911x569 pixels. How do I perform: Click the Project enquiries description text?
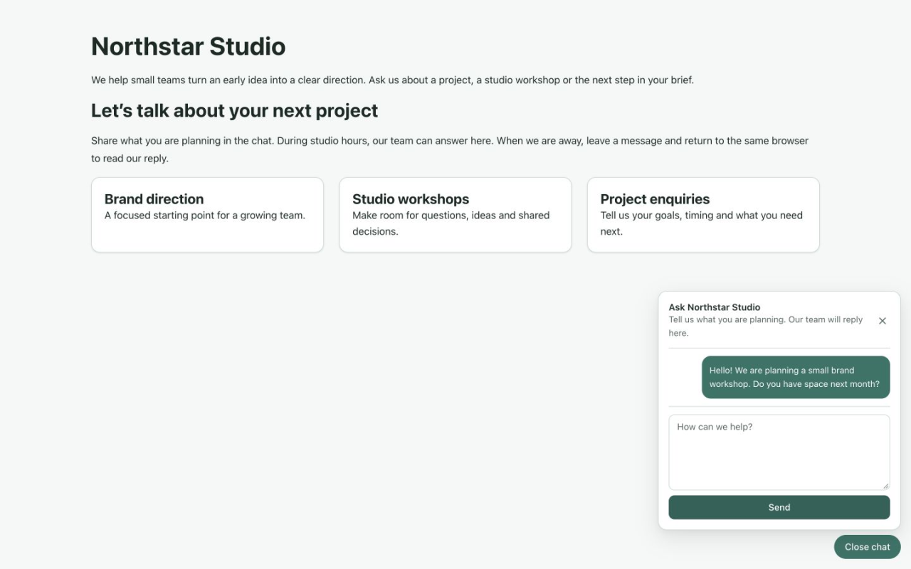[701, 223]
